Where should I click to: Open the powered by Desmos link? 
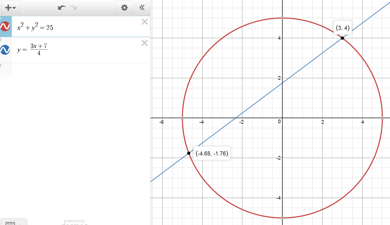coord(74,223)
